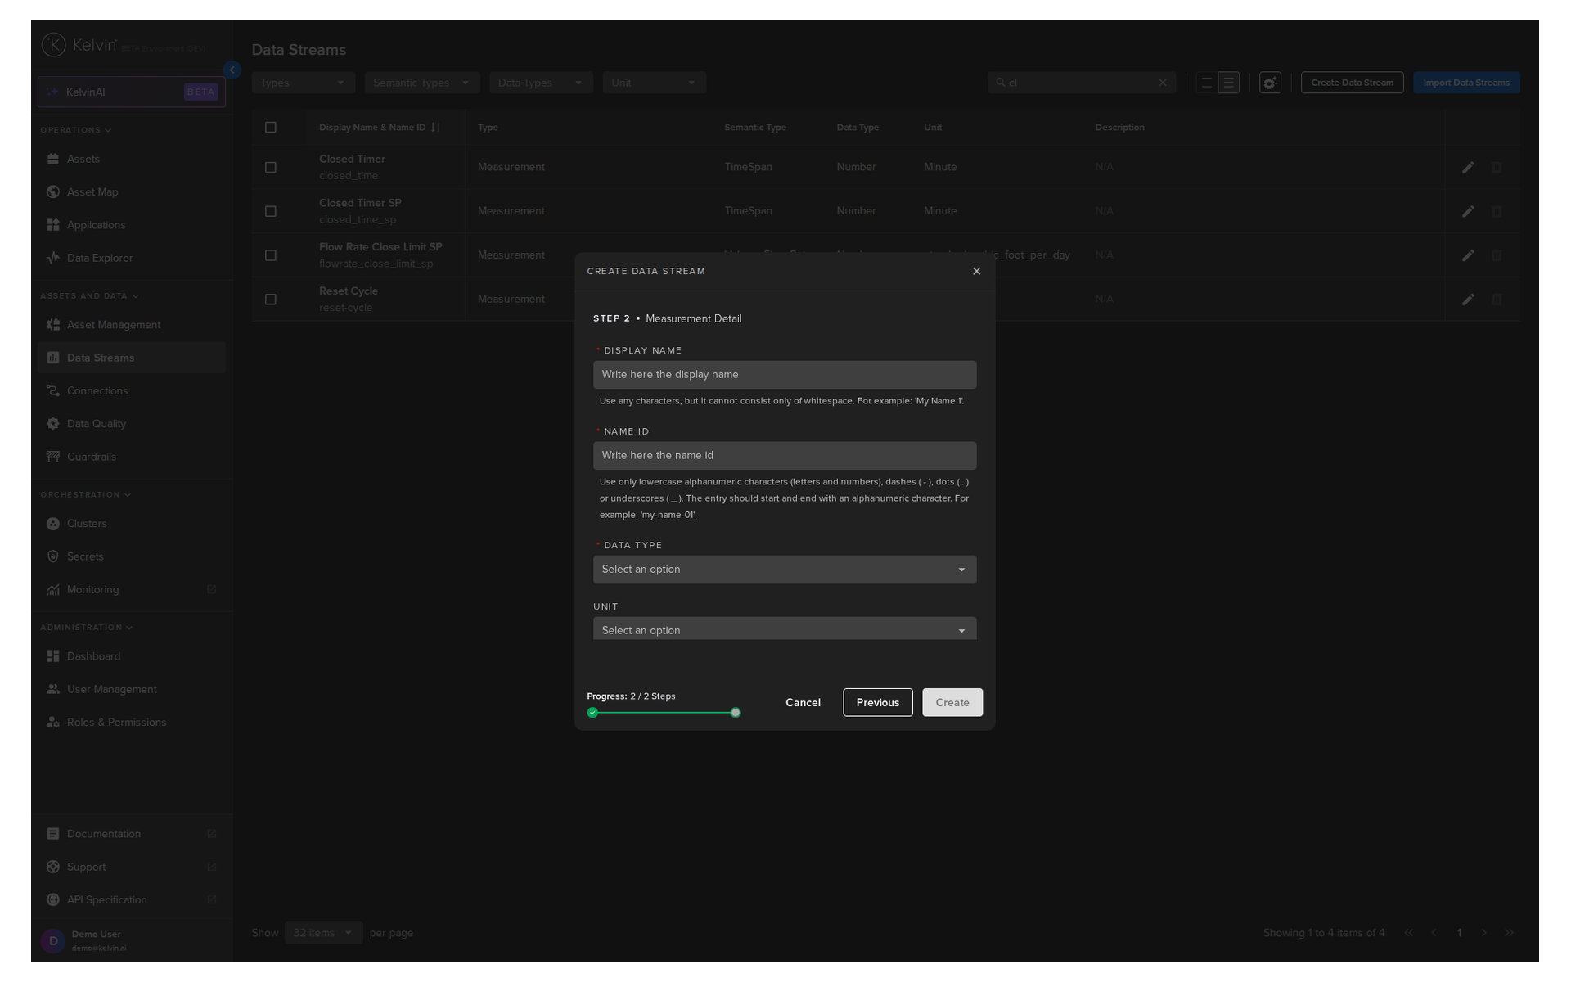The width and height of the screenshot is (1571, 982).
Task: Open external link icon next to Monitoring
Action: (x=212, y=589)
